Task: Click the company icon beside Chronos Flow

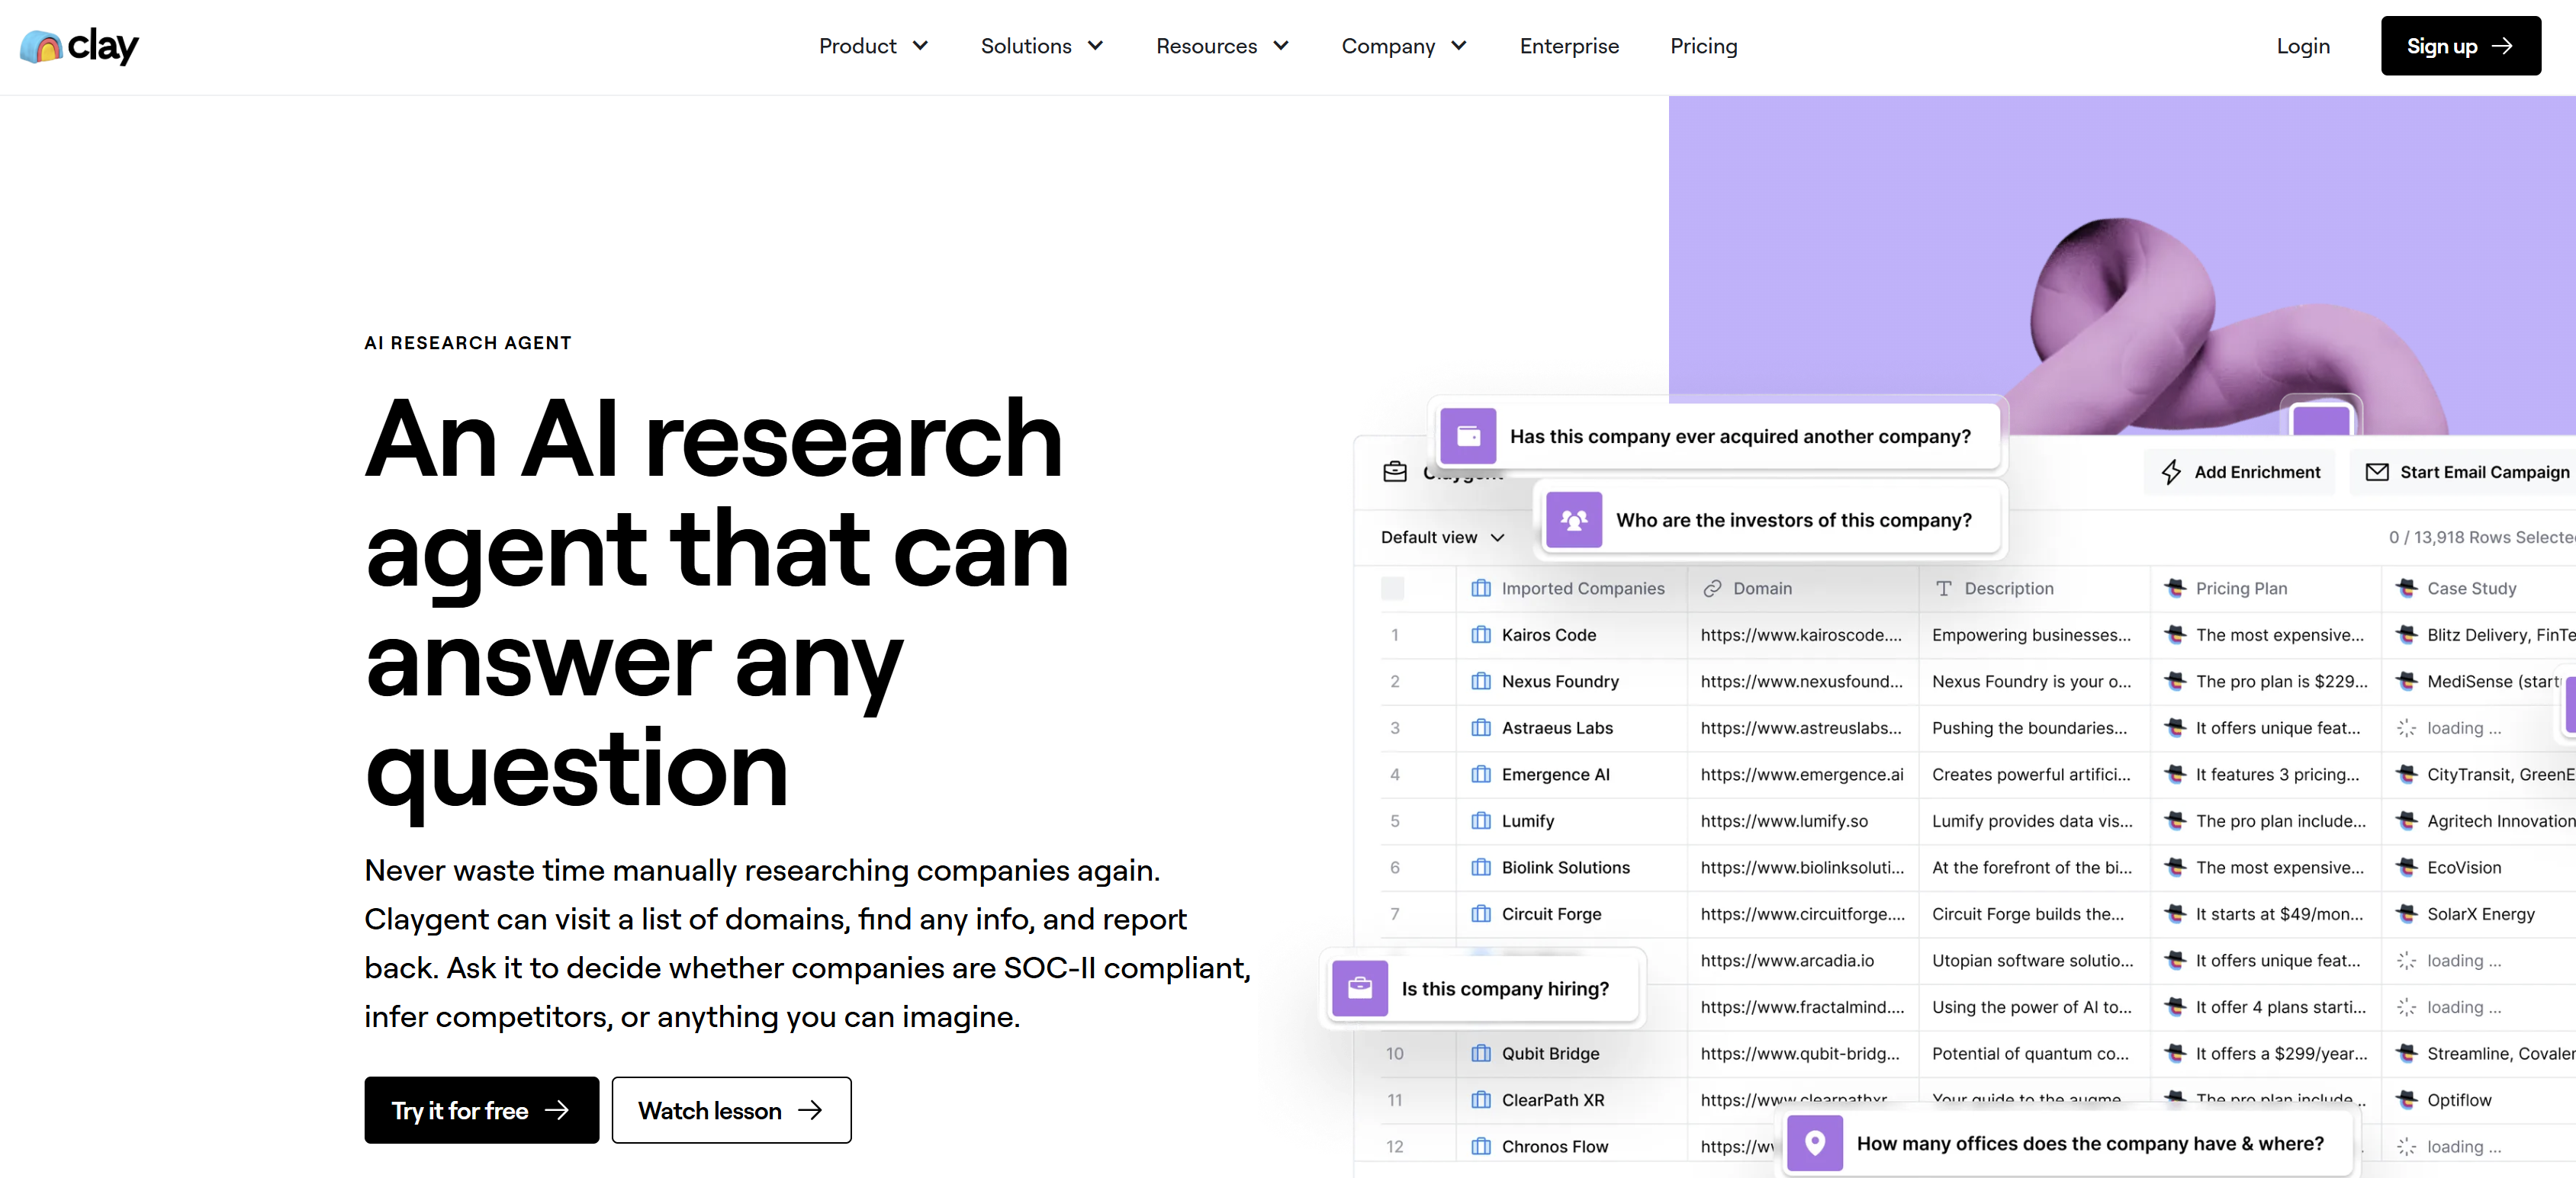Action: [x=1480, y=1146]
